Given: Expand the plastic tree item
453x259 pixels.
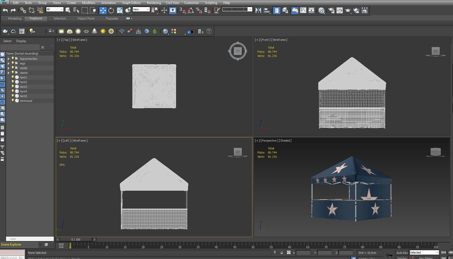Looking at the screenshot, I should (9, 73).
